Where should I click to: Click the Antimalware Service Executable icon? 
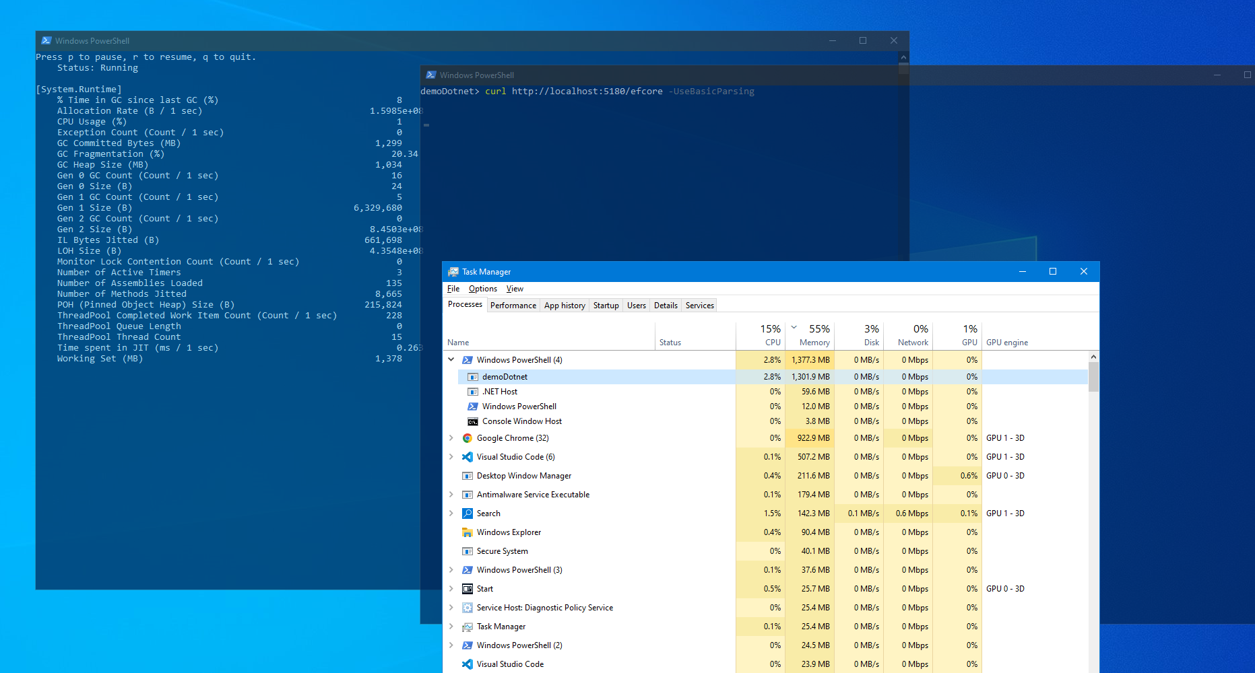click(468, 495)
